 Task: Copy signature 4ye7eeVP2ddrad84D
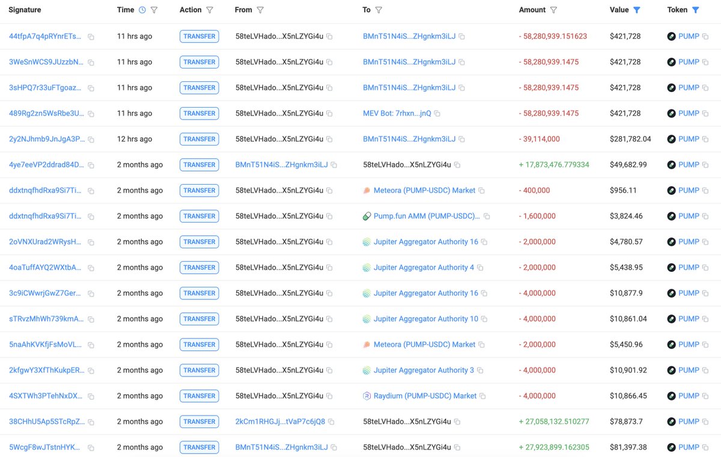[x=91, y=165]
